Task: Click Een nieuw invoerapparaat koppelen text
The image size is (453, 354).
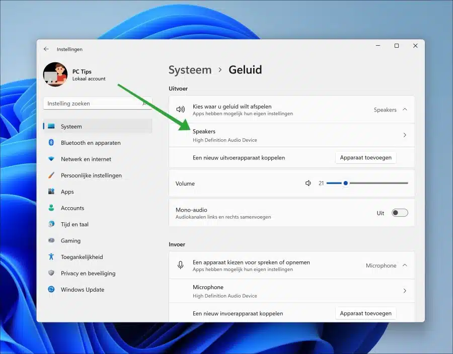Action: point(238,314)
